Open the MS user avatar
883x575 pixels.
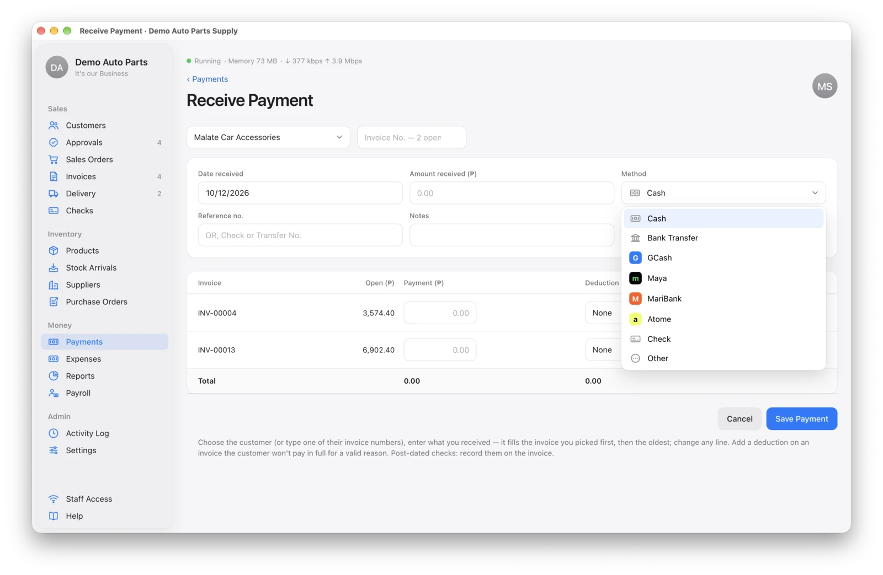825,87
